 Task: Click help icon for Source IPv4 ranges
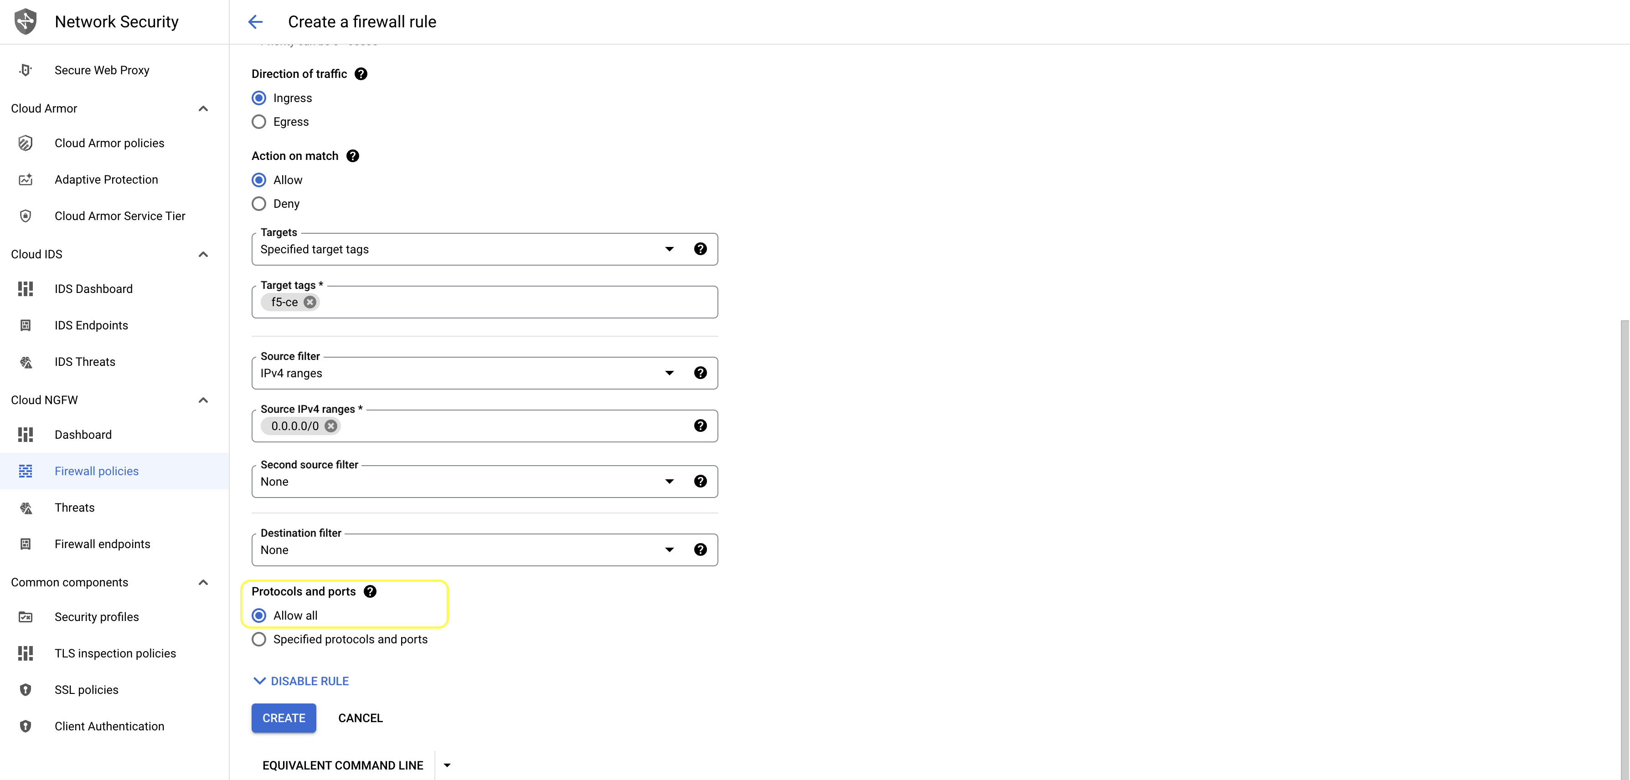700,426
